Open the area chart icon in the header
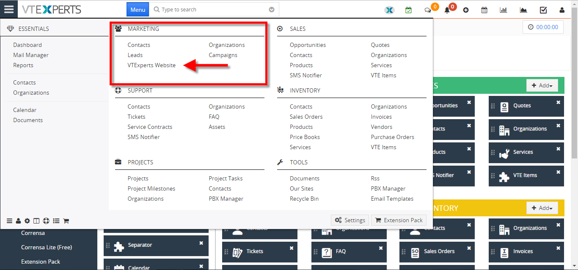Image resolution: width=578 pixels, height=270 pixels. (523, 10)
